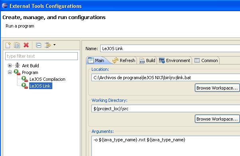Click the New launch configuration icon
Screen dimensions: 240x156
click(x=8, y=45)
